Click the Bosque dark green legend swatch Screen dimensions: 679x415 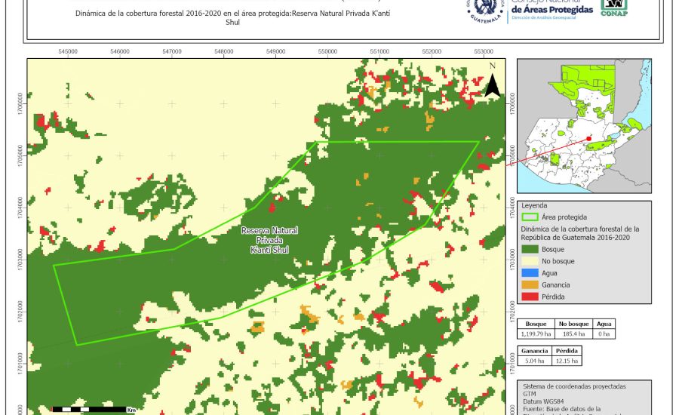tap(530, 248)
